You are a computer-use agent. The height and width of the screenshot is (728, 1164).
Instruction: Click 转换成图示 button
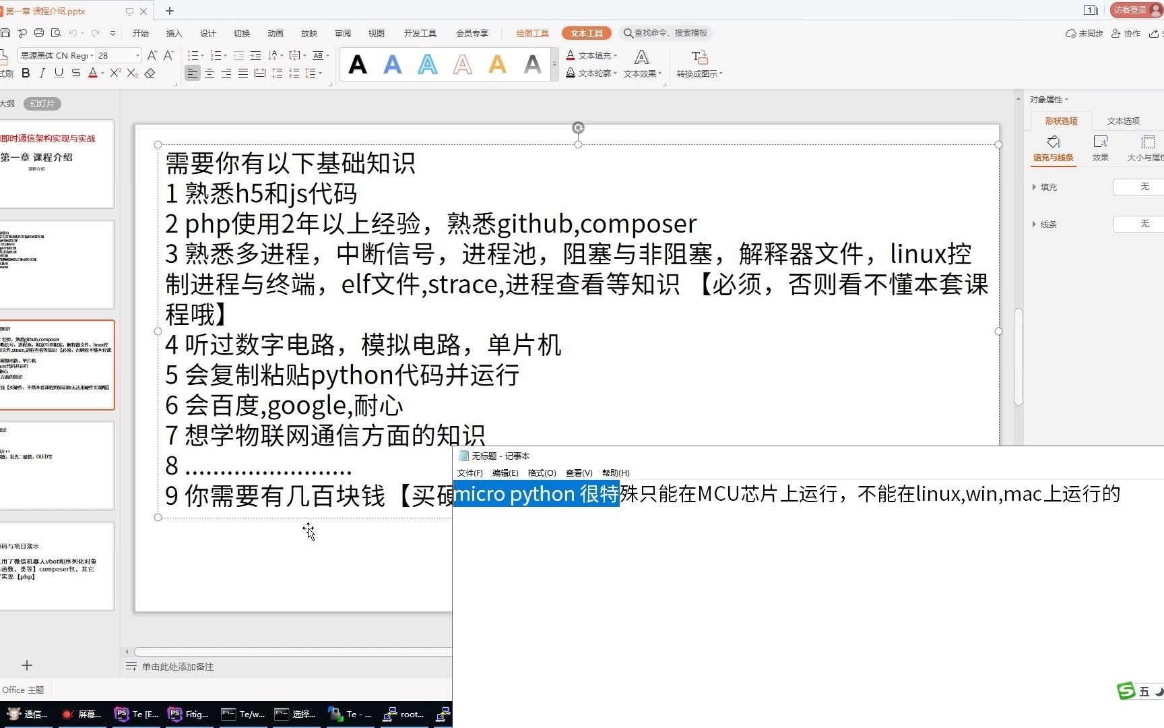tap(700, 65)
